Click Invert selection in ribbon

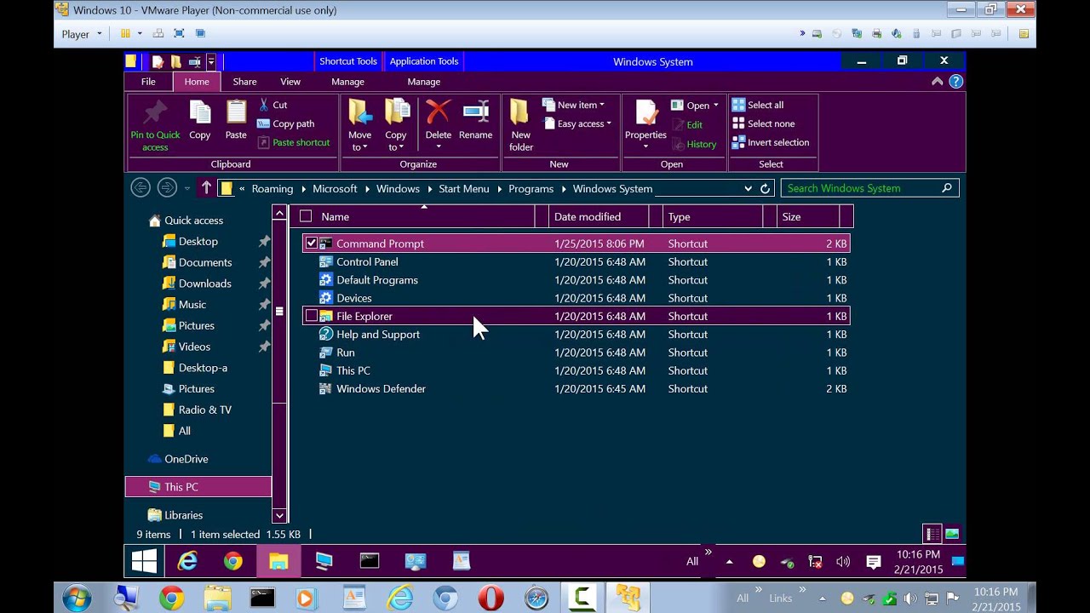771,142
